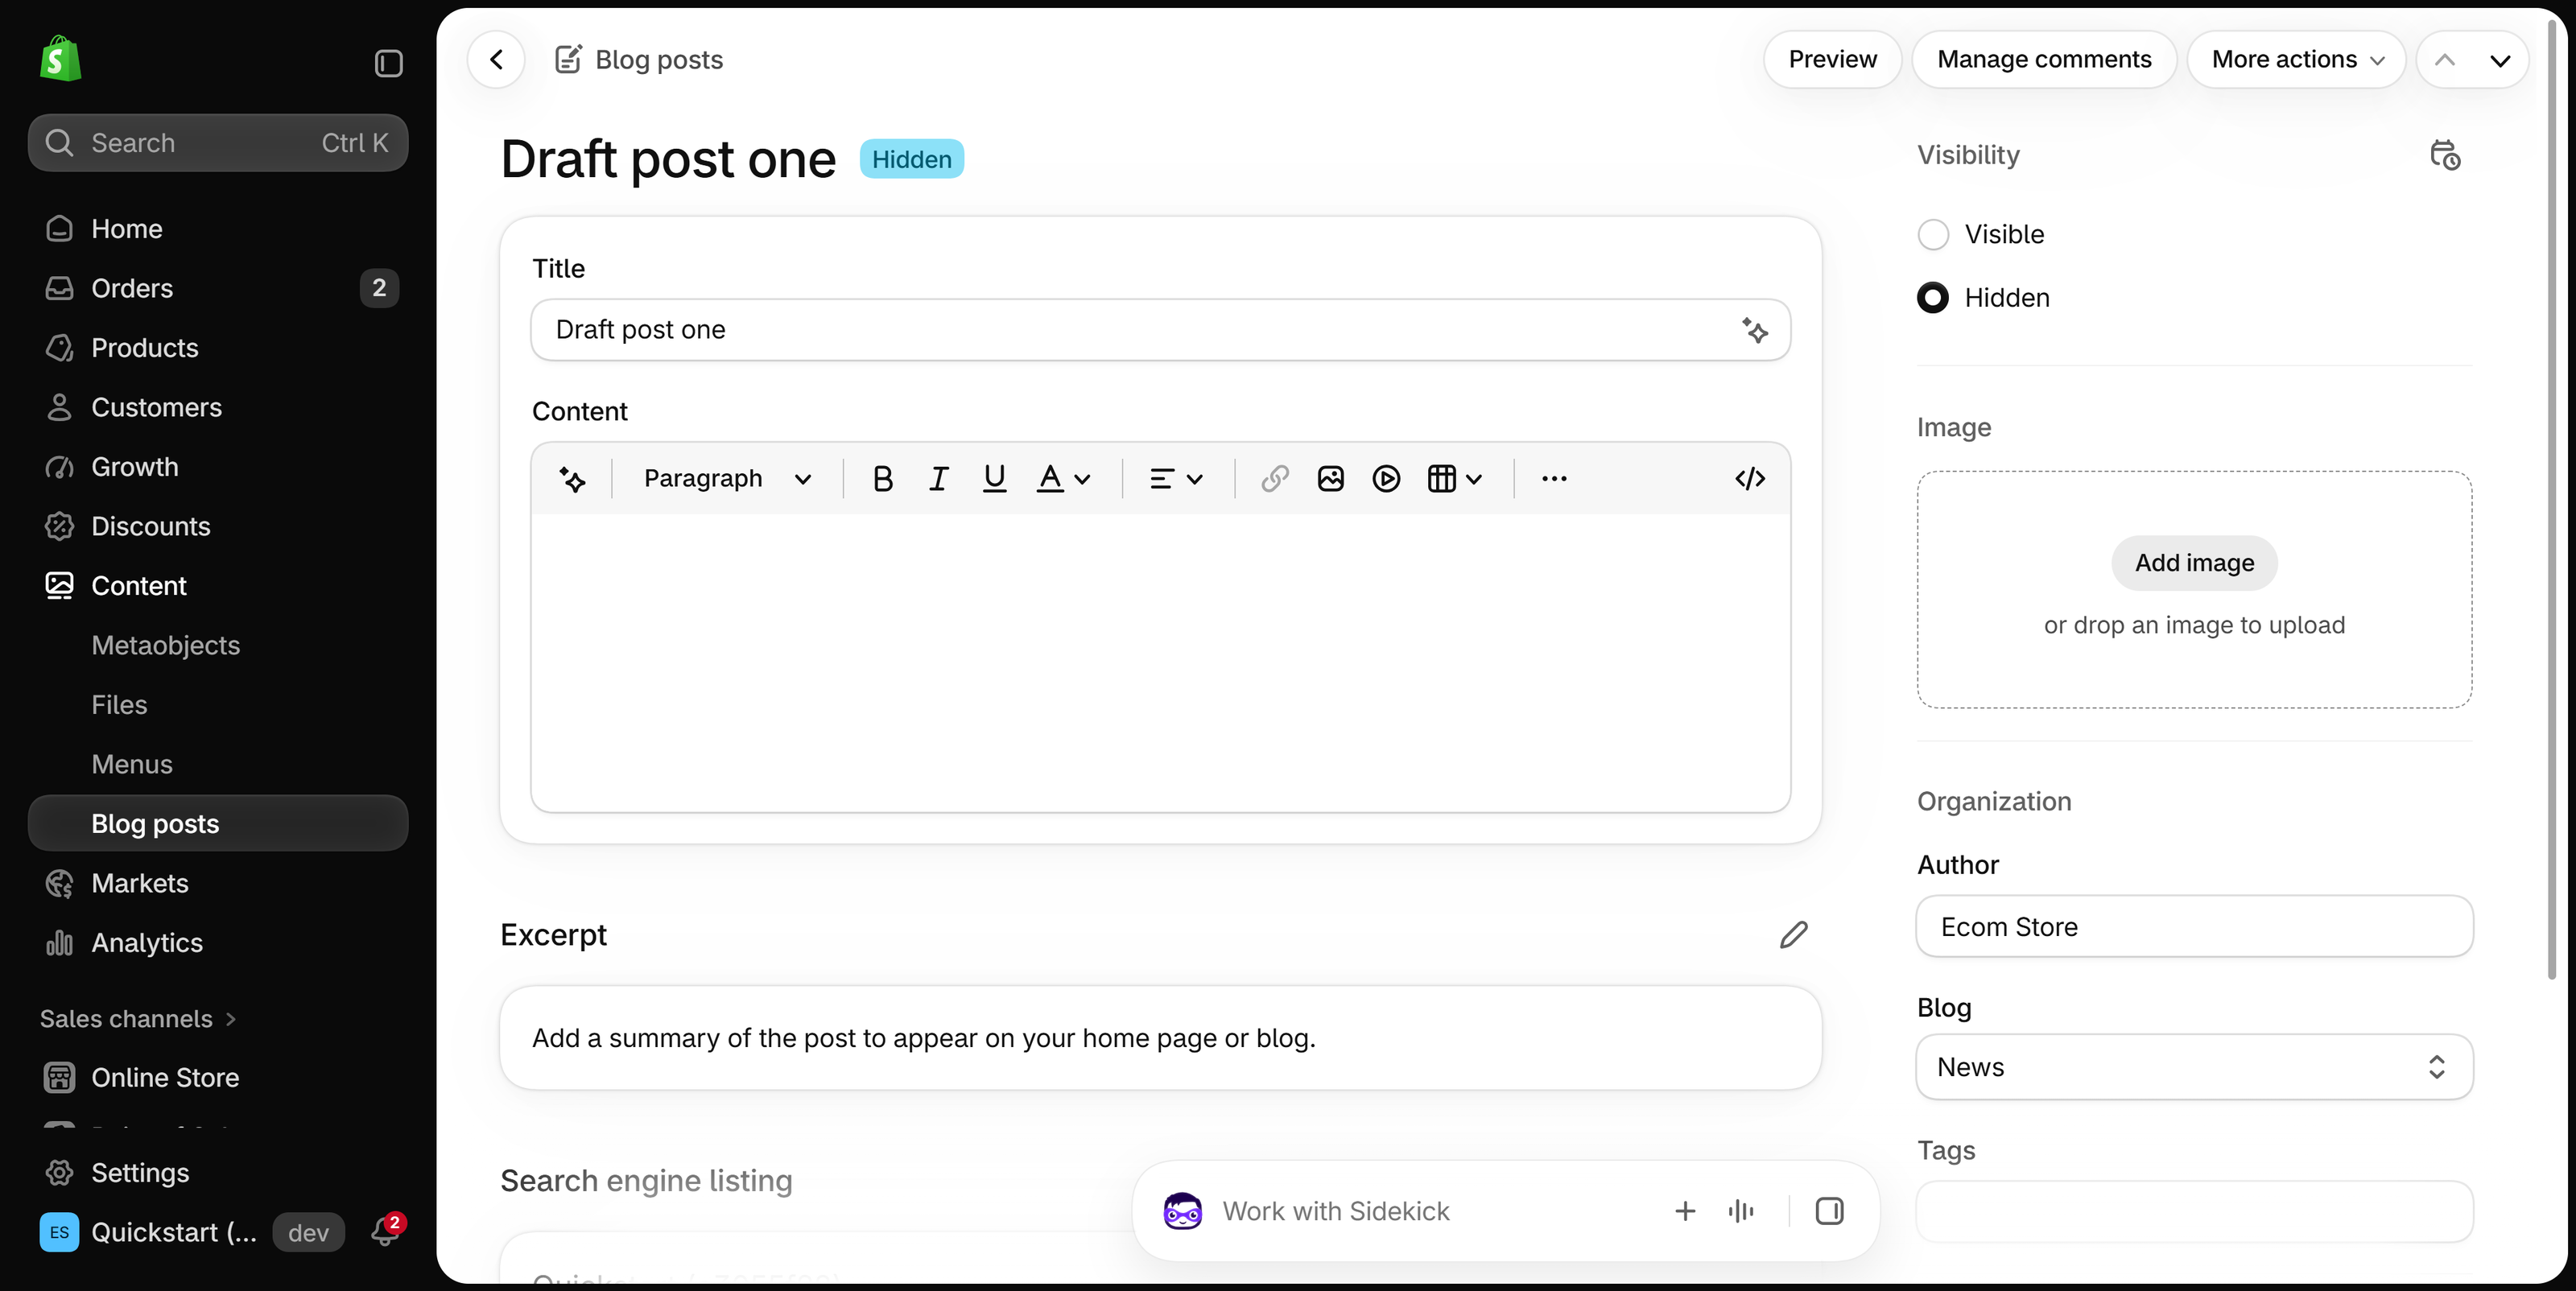Focus the sidebar Search box
The image size is (2576, 1291).
[x=218, y=143]
